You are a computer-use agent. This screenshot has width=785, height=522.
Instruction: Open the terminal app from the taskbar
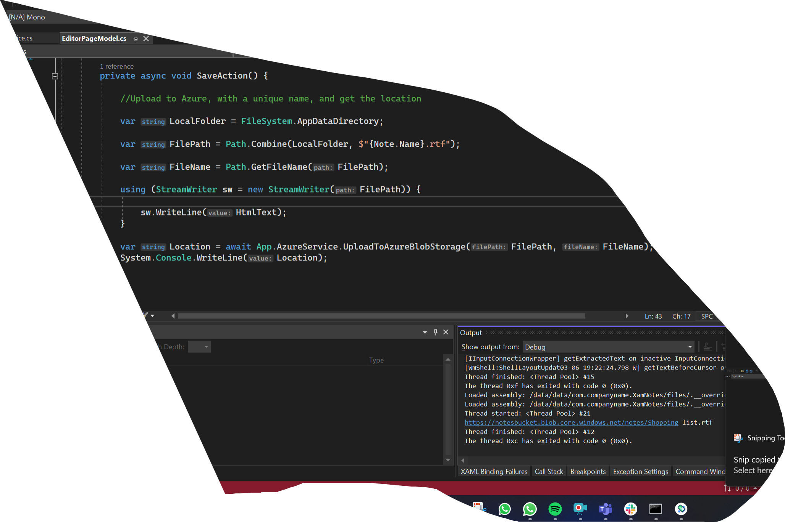[x=656, y=509]
